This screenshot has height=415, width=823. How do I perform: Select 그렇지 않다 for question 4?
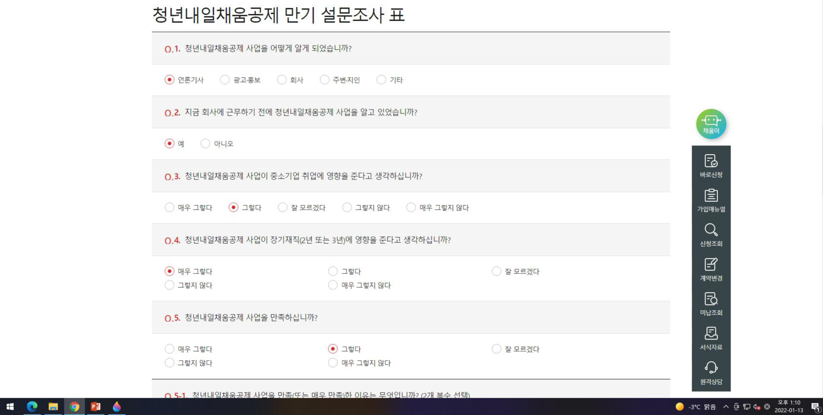pyautogui.click(x=169, y=285)
